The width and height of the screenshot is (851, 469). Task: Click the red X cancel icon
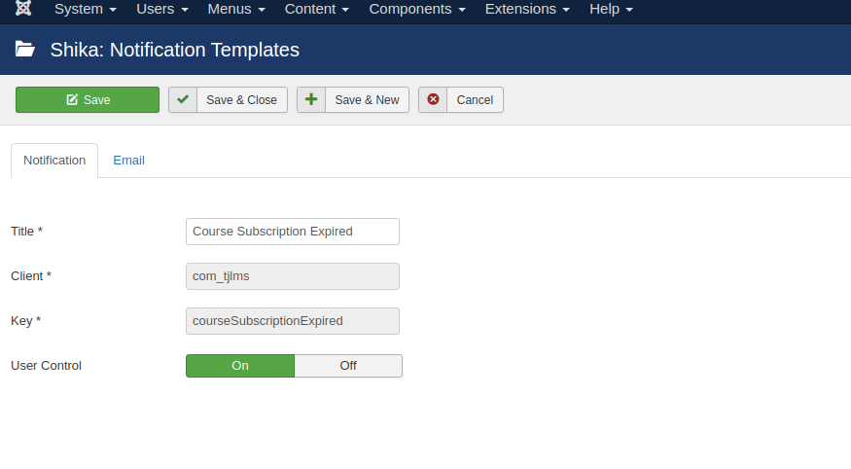(x=433, y=99)
